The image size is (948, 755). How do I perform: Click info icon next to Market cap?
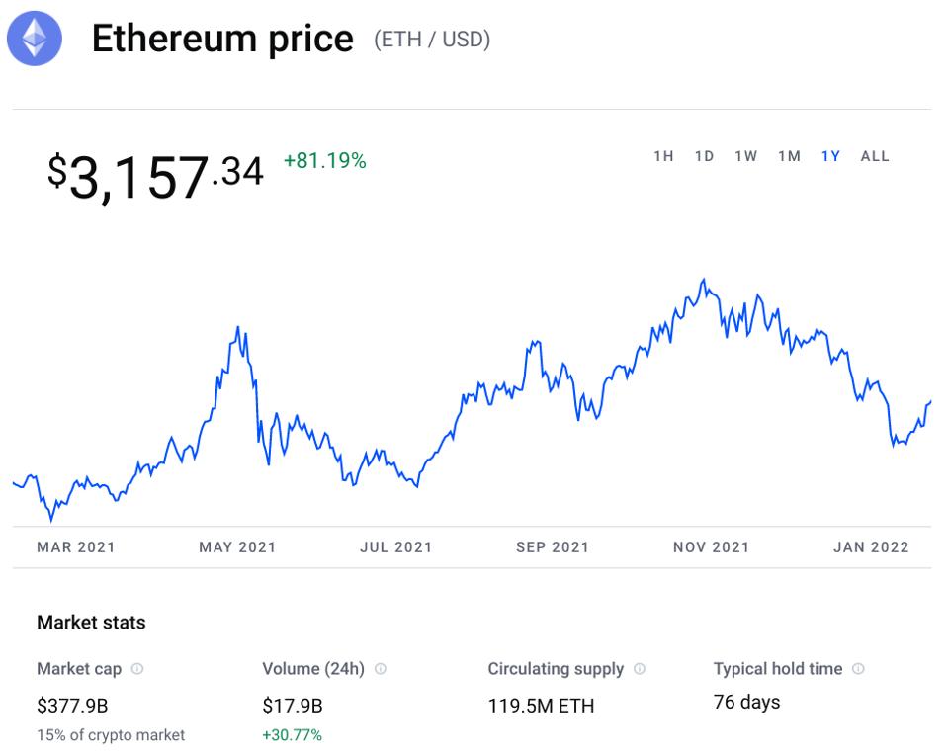pyautogui.click(x=137, y=669)
